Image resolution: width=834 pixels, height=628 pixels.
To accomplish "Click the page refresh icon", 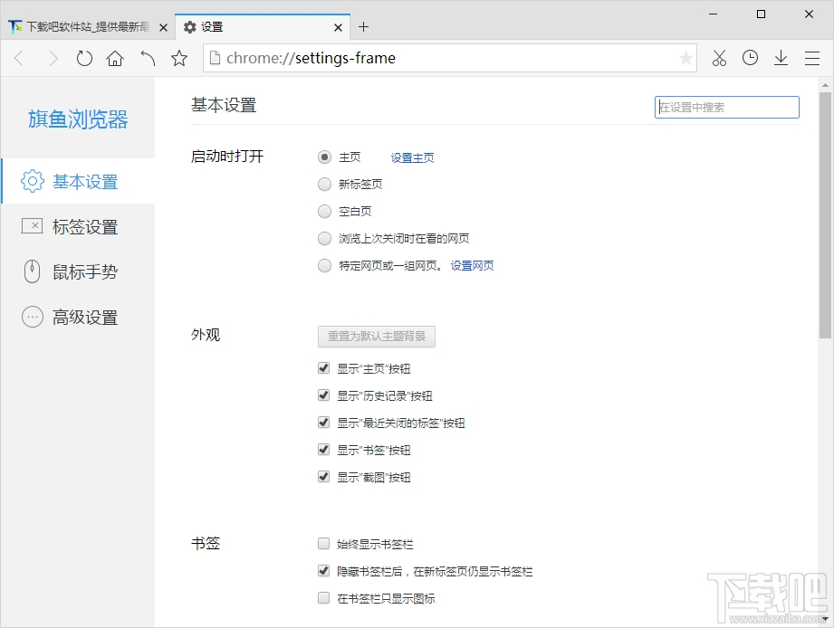I will (x=84, y=57).
